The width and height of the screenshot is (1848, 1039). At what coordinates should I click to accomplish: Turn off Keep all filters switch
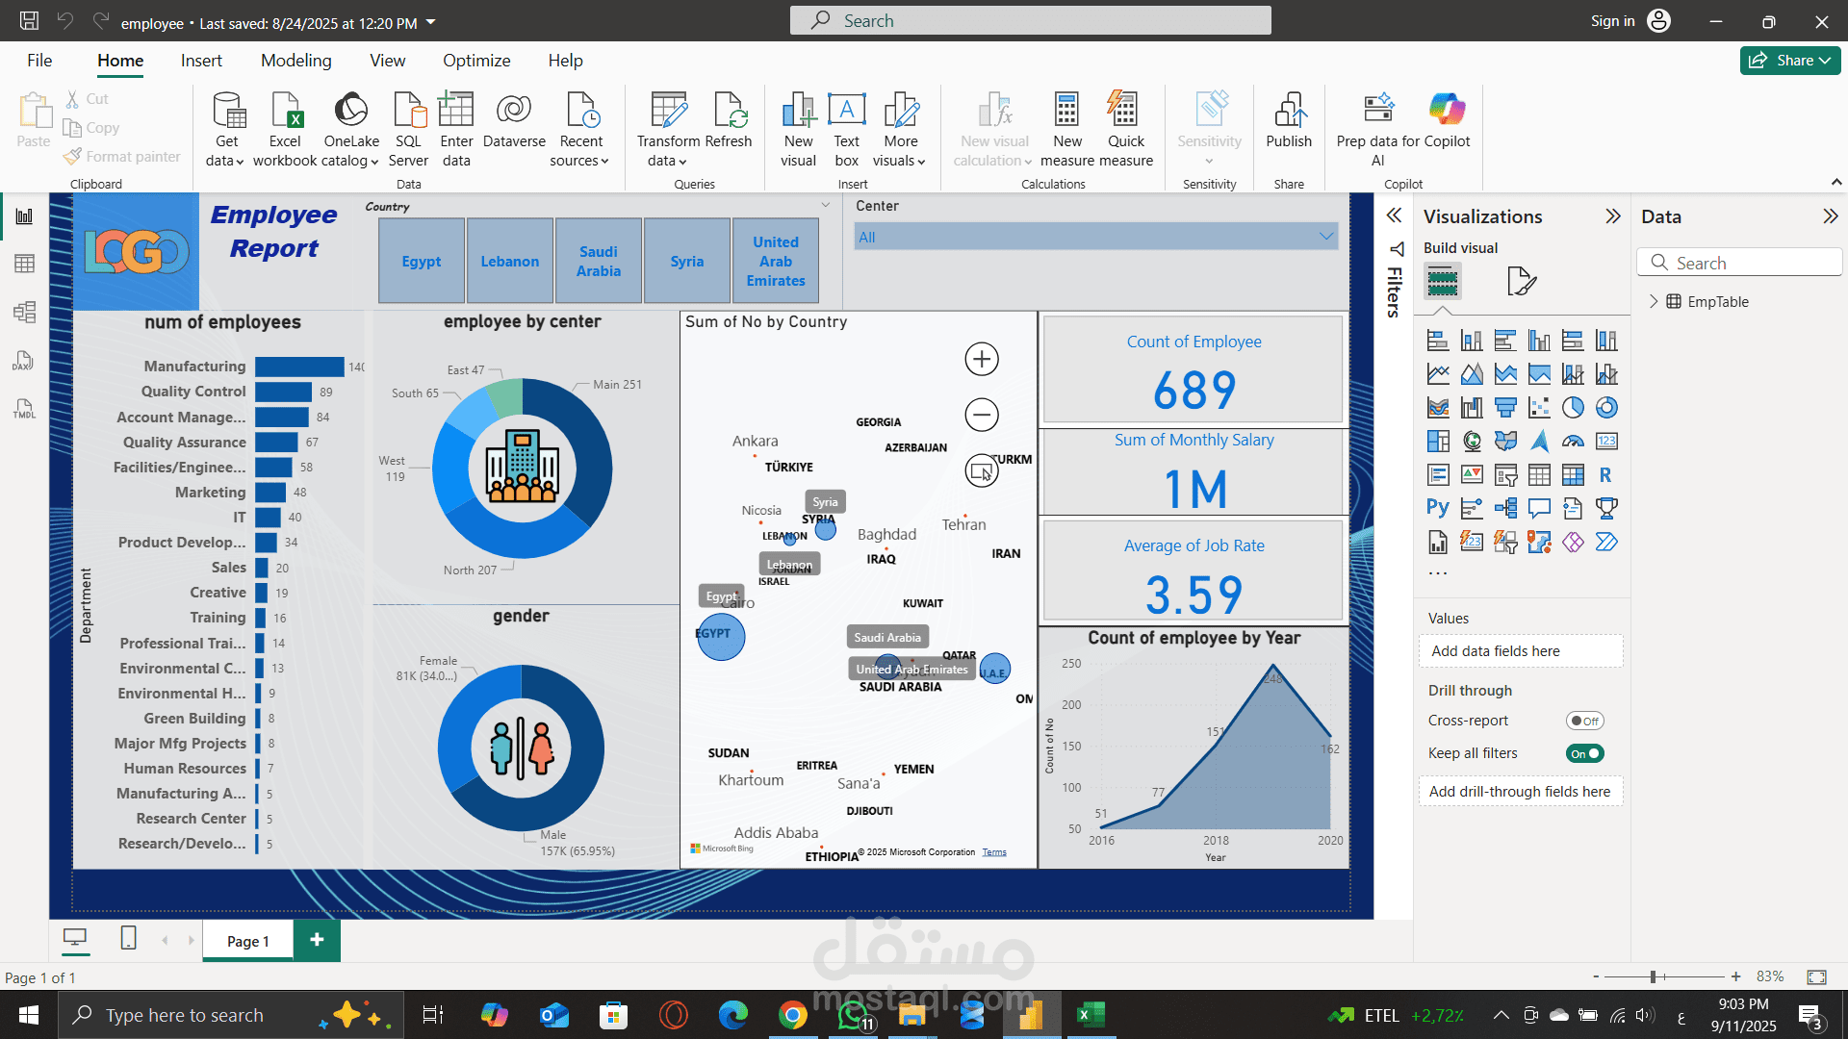click(1584, 753)
